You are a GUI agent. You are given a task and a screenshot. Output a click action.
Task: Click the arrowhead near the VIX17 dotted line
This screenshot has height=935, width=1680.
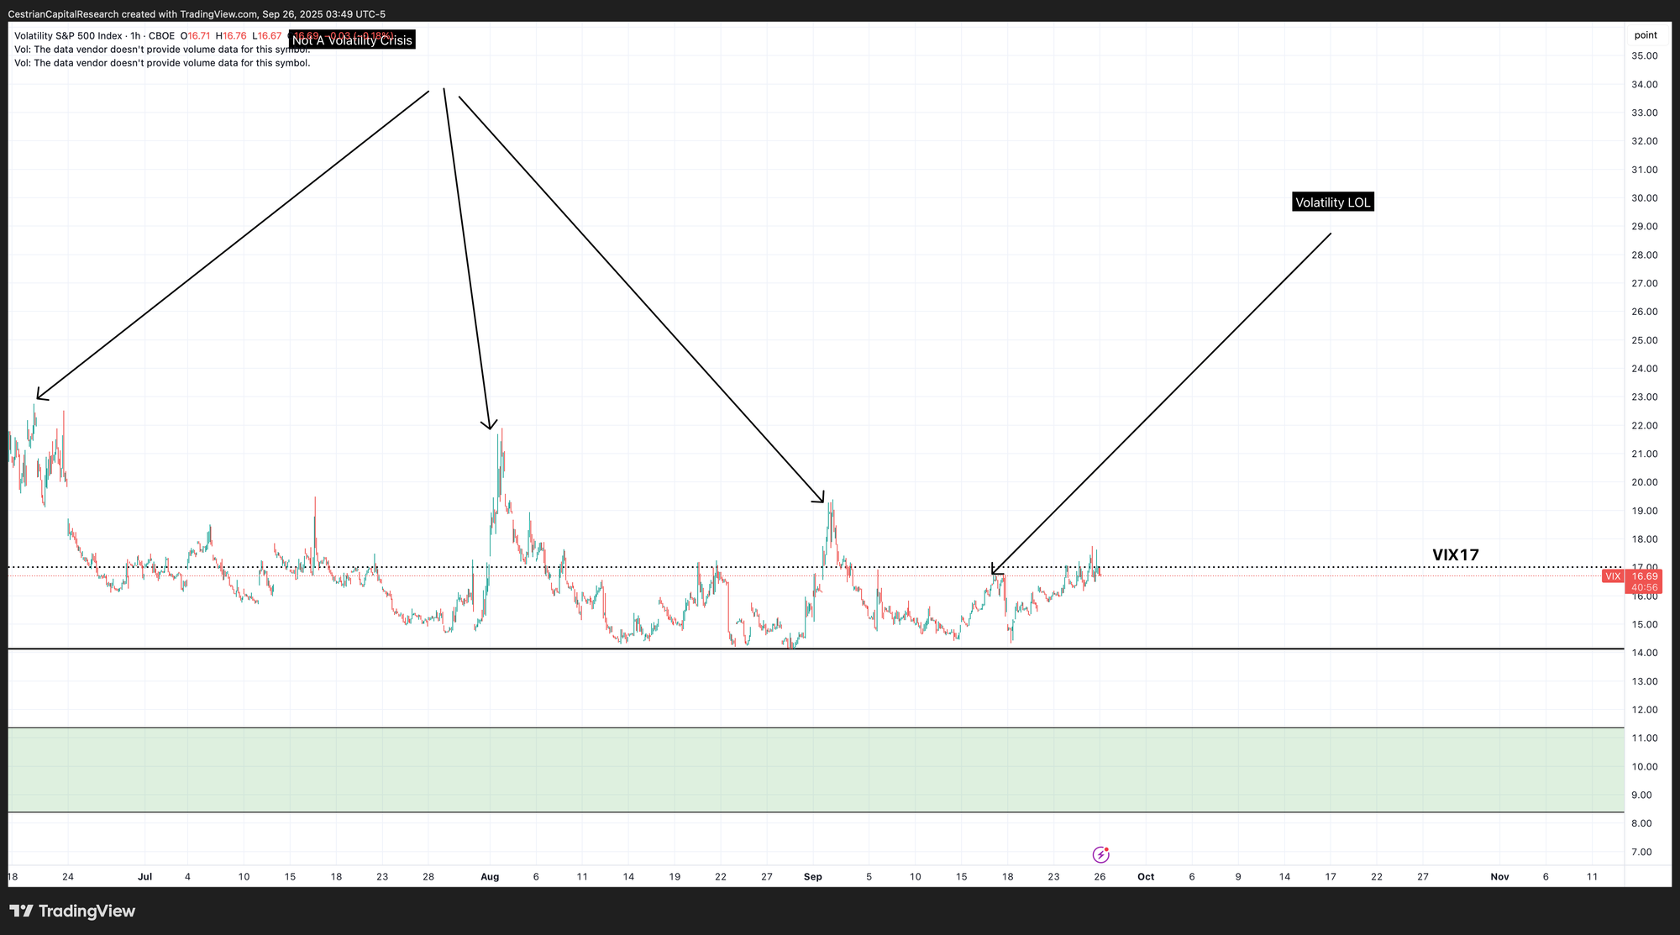click(x=994, y=573)
